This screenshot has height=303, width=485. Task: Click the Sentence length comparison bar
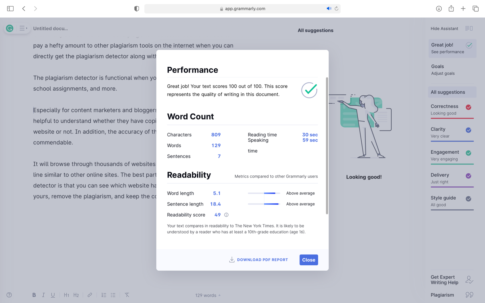tap(264, 204)
